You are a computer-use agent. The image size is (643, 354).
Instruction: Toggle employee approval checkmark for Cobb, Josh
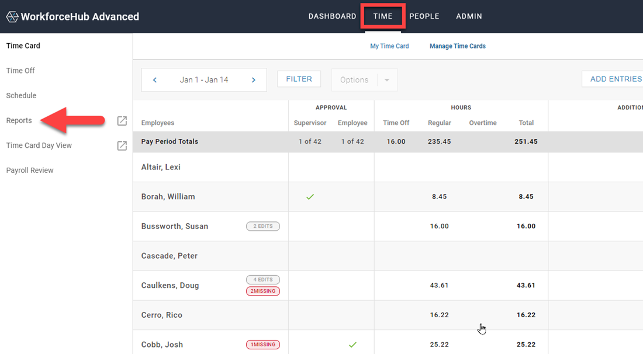pos(352,345)
